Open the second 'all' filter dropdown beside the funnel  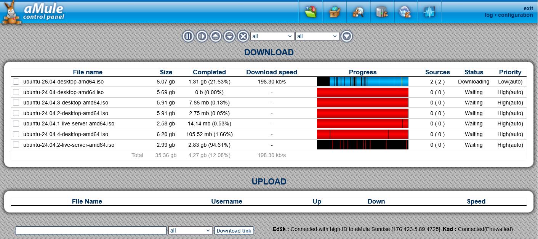coord(317,36)
